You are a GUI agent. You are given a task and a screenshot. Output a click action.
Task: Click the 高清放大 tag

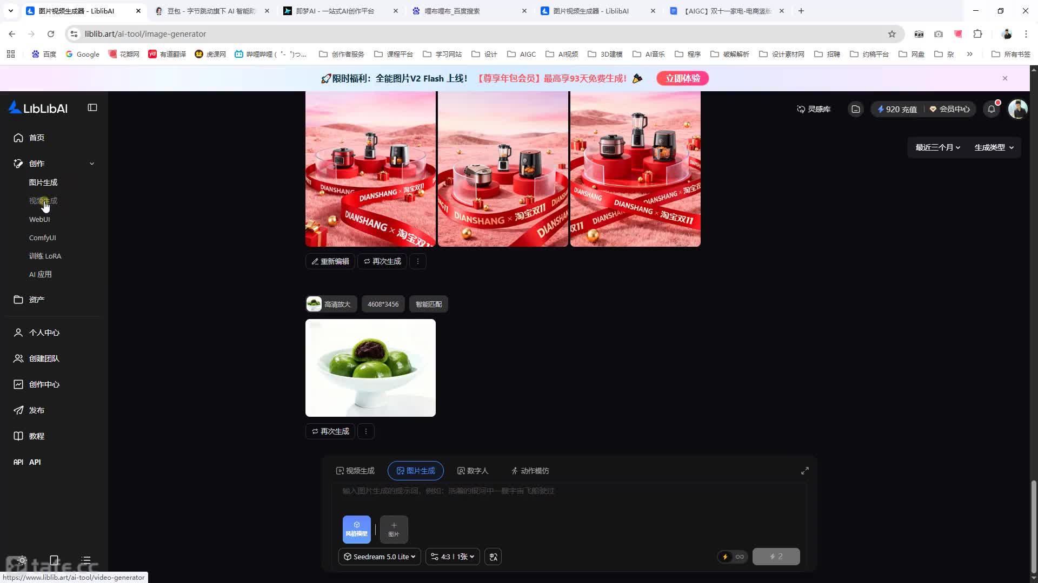coord(331,304)
